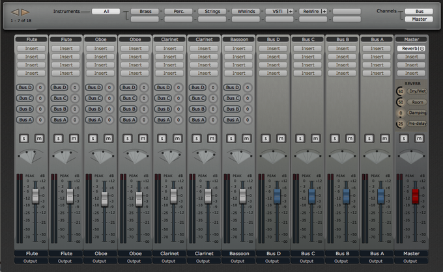Mute the Bus A channel

pyautogui.click(x=385, y=138)
